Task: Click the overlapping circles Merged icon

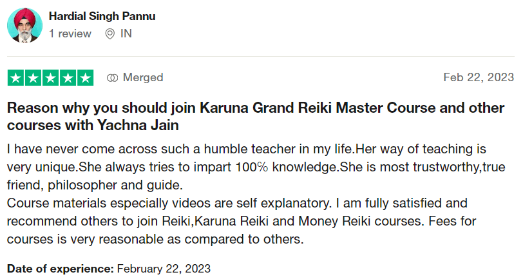Action: click(113, 78)
